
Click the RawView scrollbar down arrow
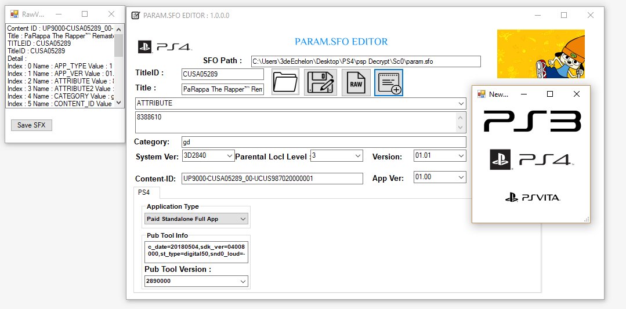pyautogui.click(x=119, y=103)
